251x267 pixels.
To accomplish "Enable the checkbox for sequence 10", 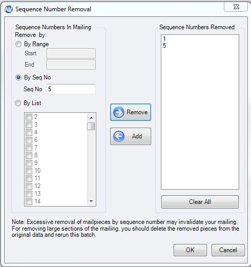I will [x=29, y=171].
